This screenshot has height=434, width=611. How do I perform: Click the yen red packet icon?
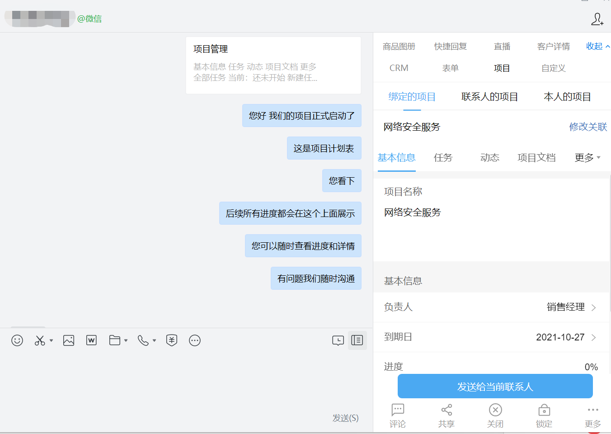(172, 340)
